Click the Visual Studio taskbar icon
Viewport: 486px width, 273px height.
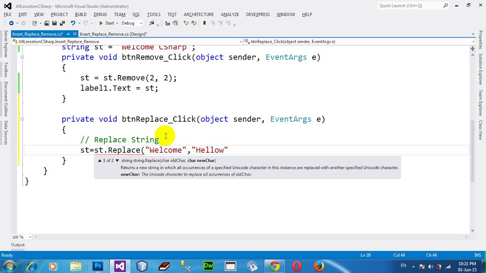[120, 266]
